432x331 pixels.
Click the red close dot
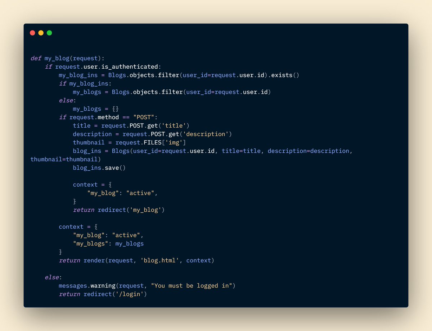coord(32,33)
